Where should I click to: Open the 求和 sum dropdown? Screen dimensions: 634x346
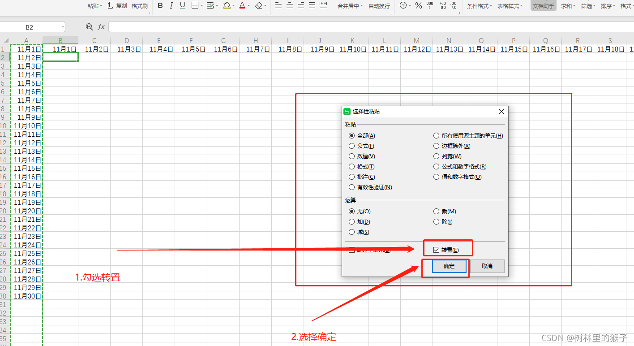[569, 6]
